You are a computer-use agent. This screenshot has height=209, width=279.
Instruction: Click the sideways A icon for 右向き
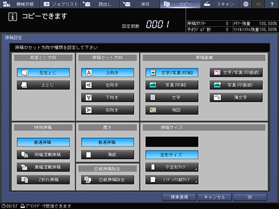pos(89,110)
